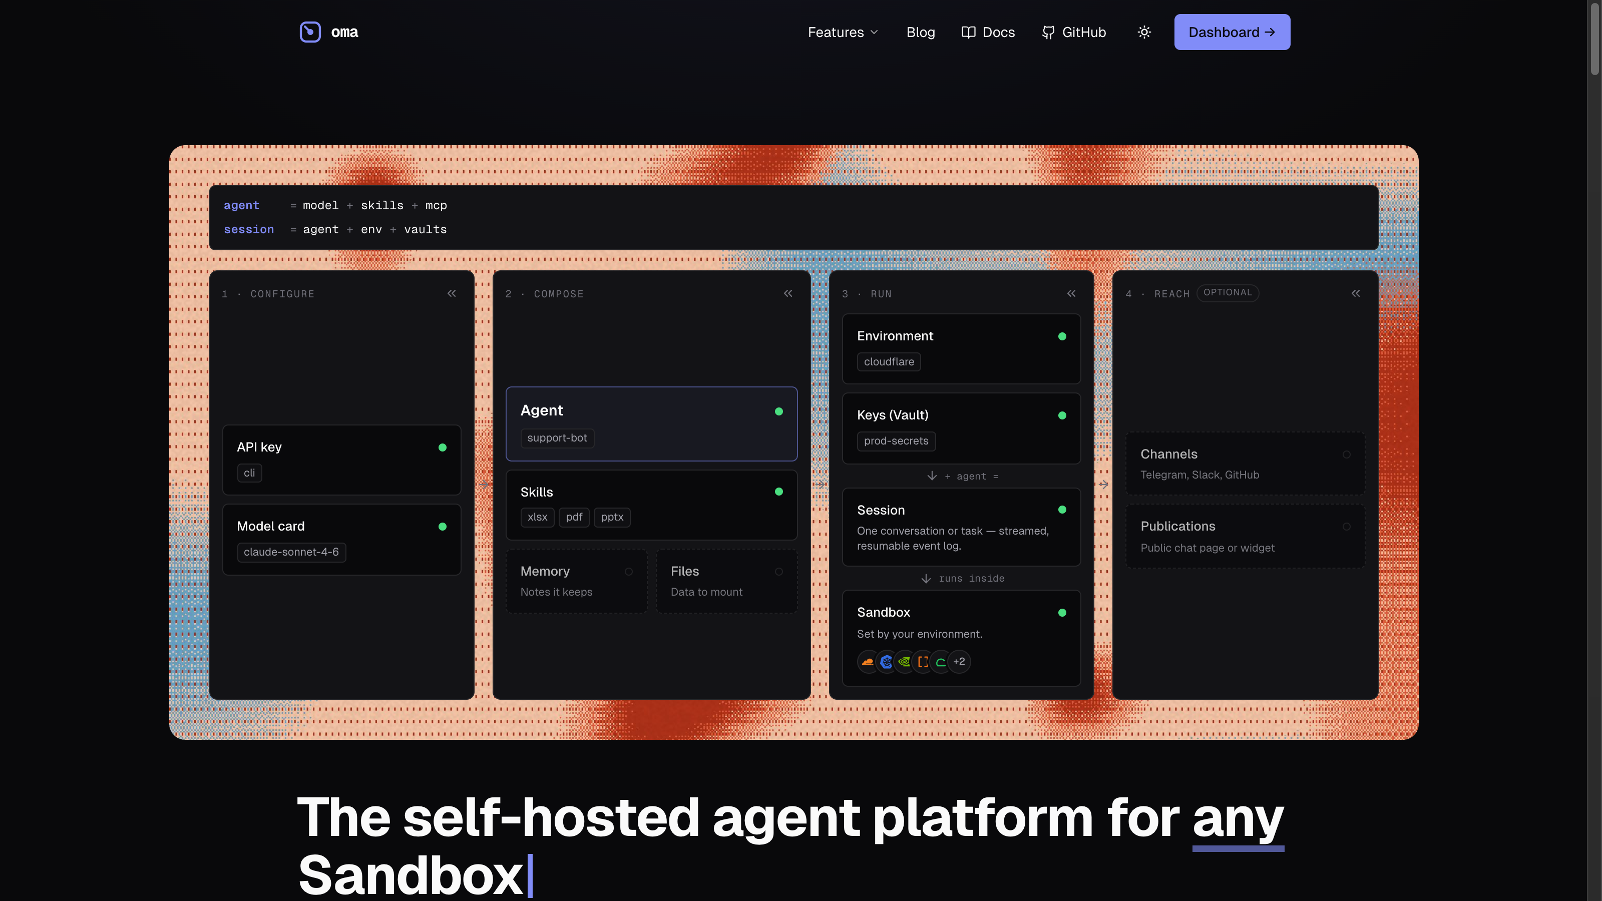Viewport: 1602px width, 901px height.
Task: Click the green status dot on Agent card
Action: [x=778, y=411]
